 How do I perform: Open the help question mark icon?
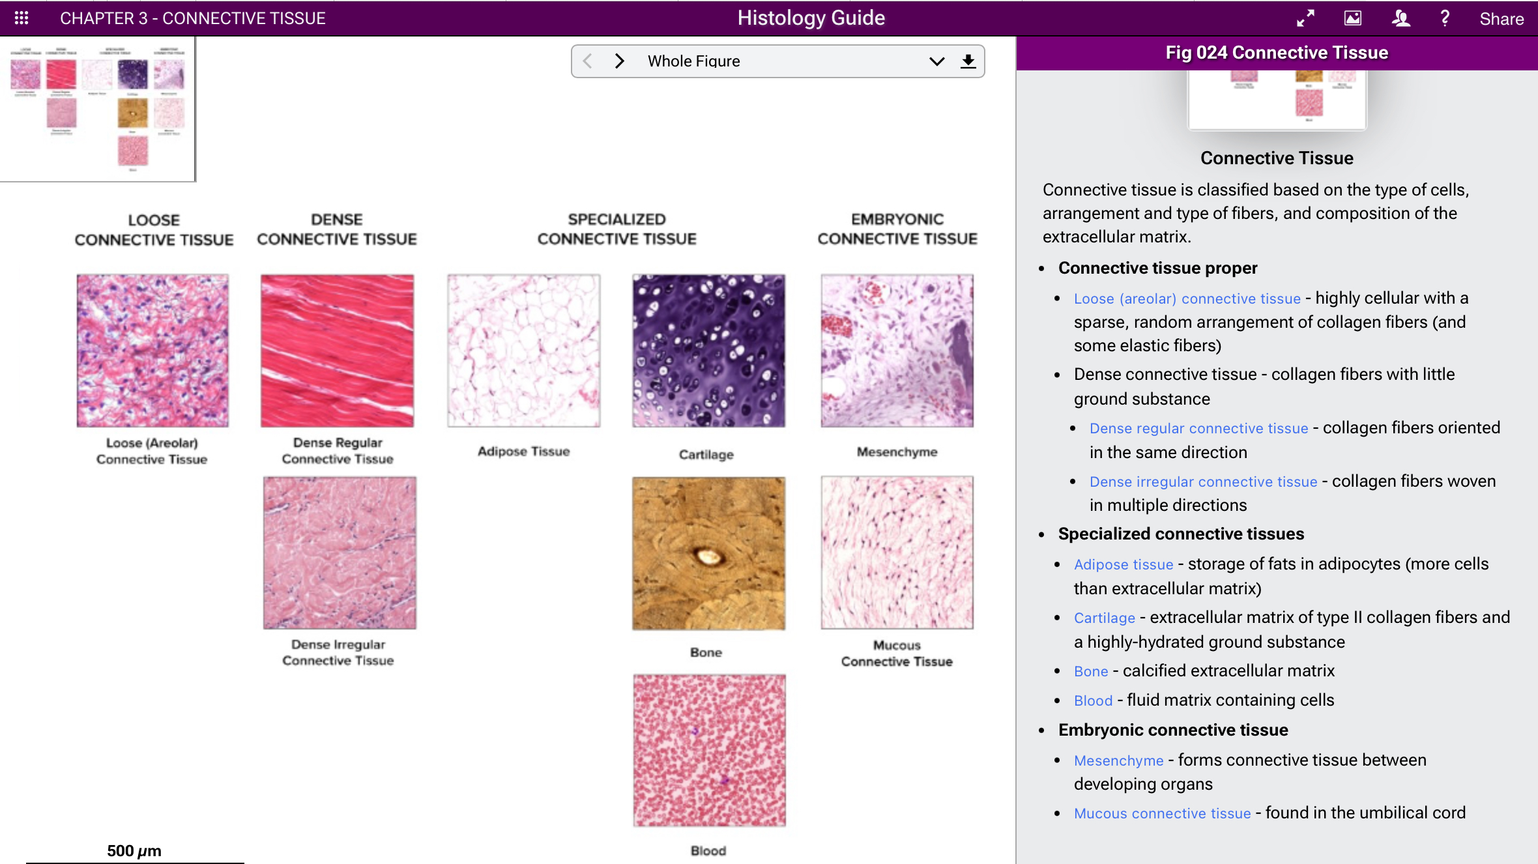pos(1445,18)
